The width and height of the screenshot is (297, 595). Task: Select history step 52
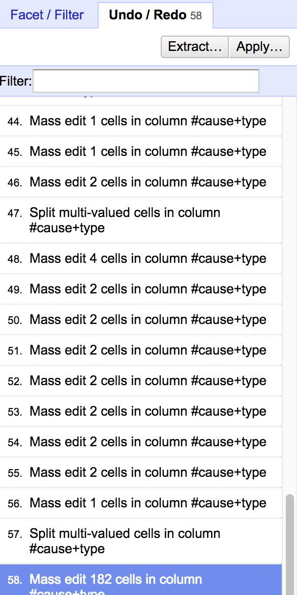[x=141, y=381]
